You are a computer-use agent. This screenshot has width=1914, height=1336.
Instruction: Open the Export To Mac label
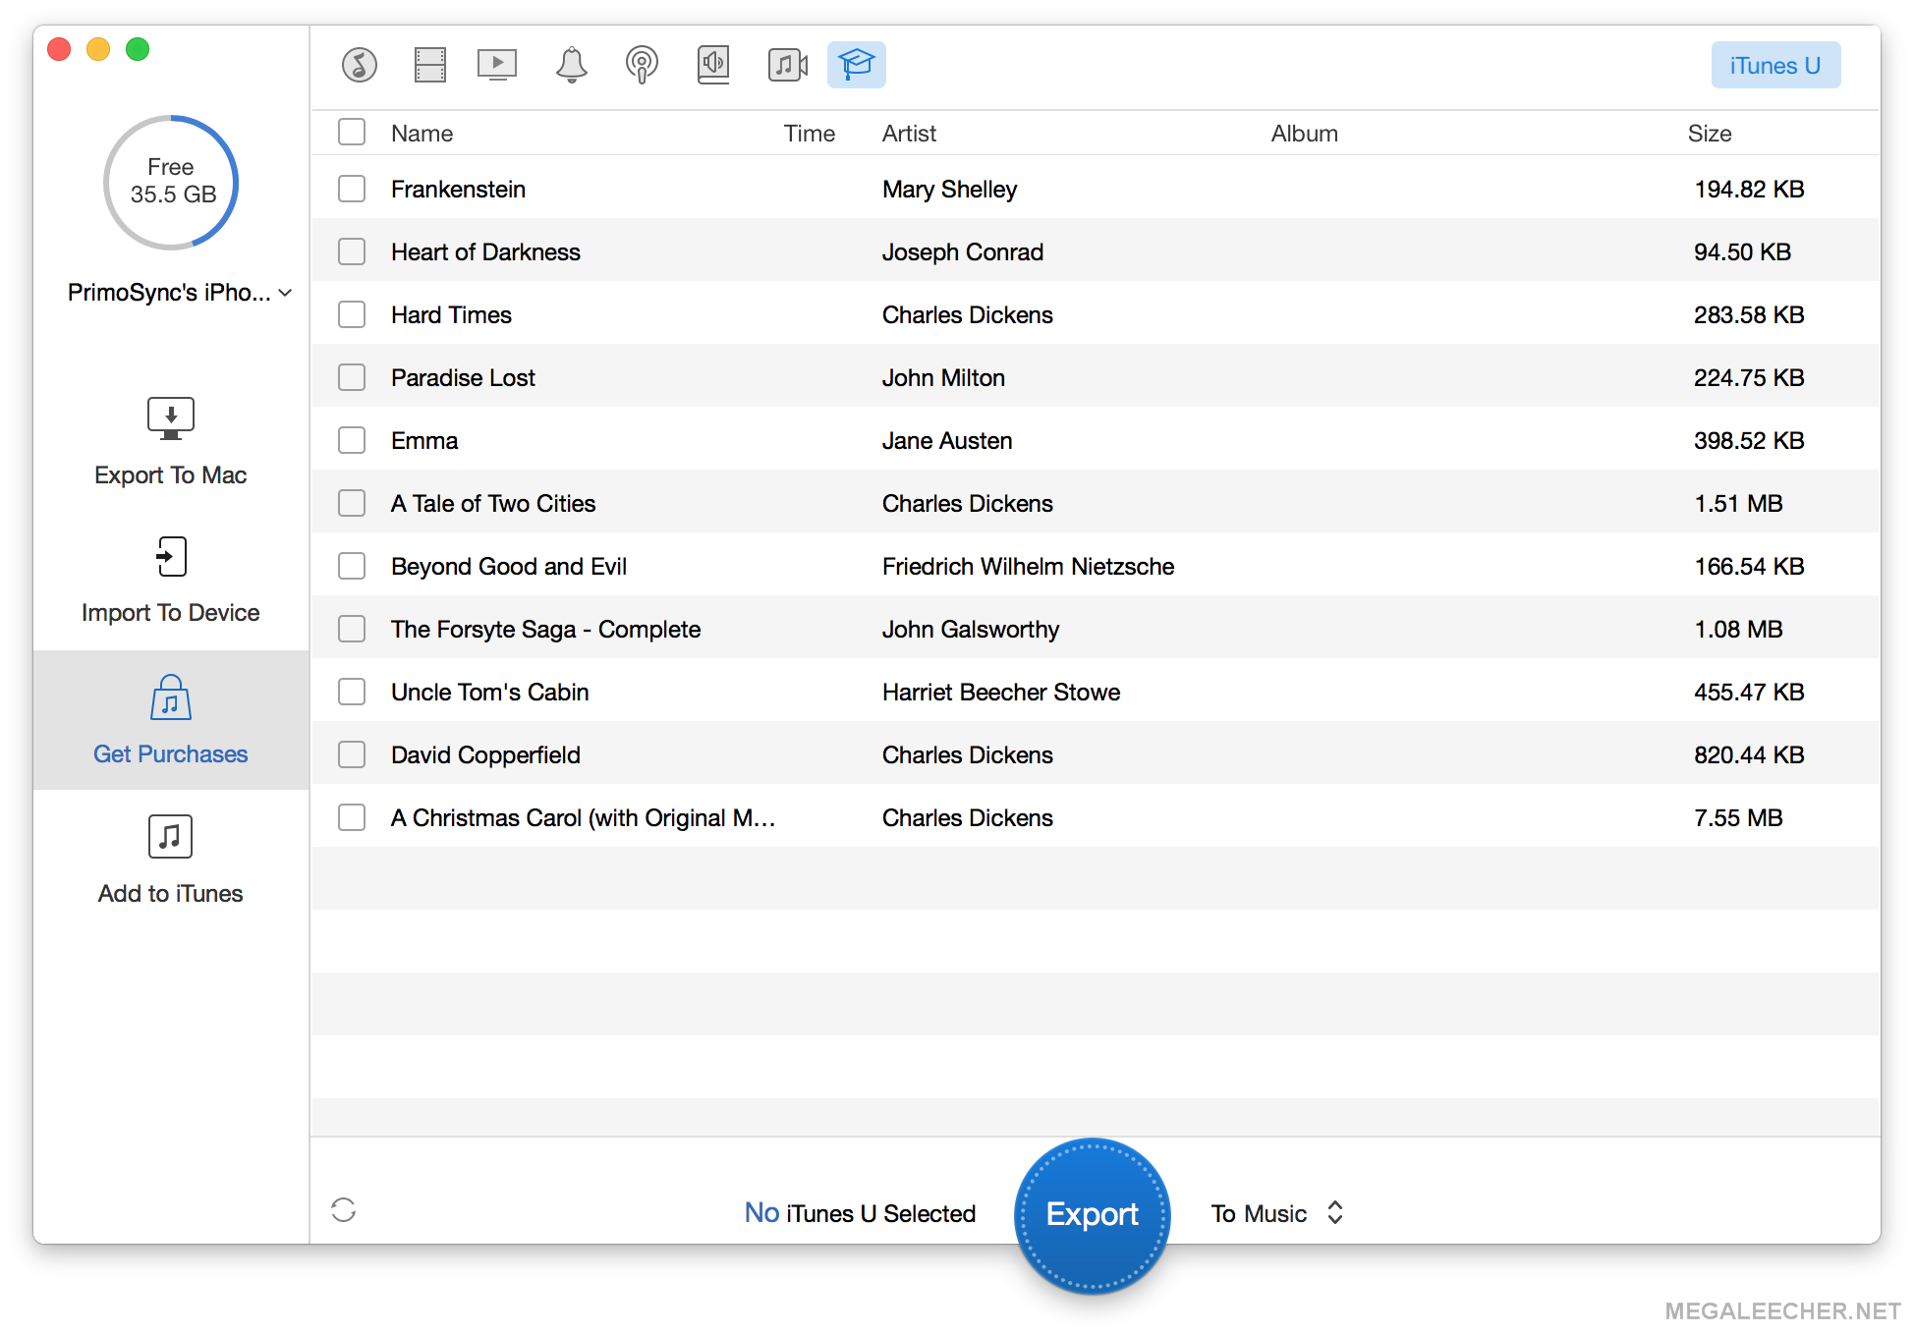(x=171, y=475)
